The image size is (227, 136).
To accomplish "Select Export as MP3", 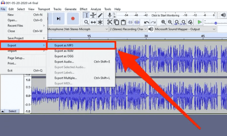I will 81,45.
